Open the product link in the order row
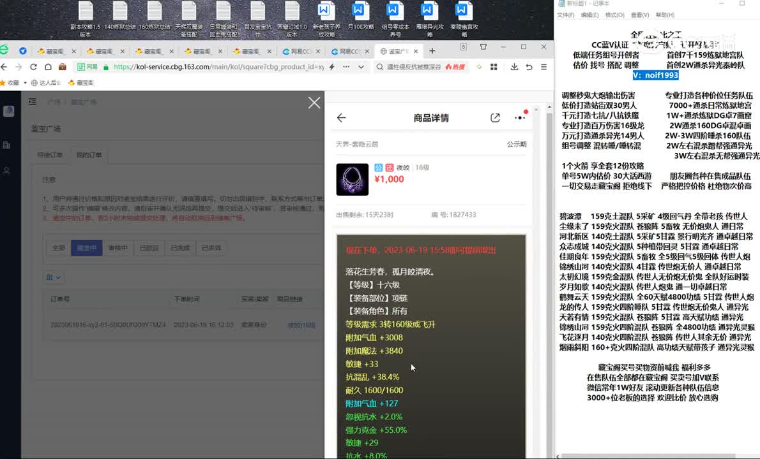This screenshot has height=459, width=760. [x=301, y=325]
